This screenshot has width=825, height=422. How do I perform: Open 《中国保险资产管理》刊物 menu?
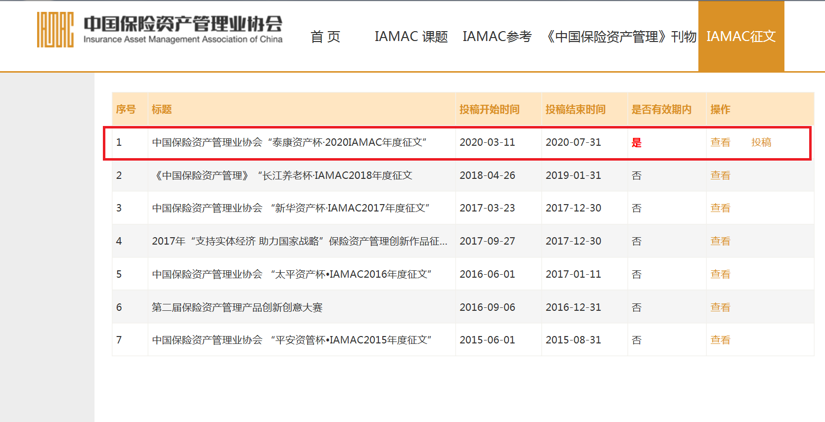click(620, 37)
